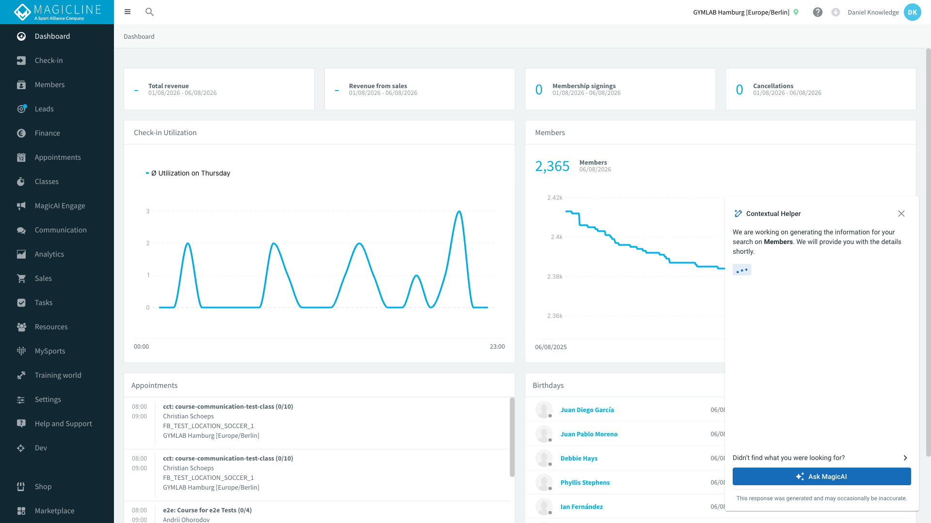Click the Help and Support icon

(21, 424)
